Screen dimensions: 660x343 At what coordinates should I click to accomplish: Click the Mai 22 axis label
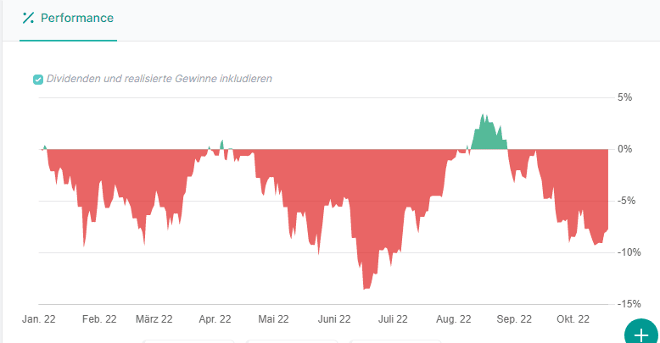point(274,319)
